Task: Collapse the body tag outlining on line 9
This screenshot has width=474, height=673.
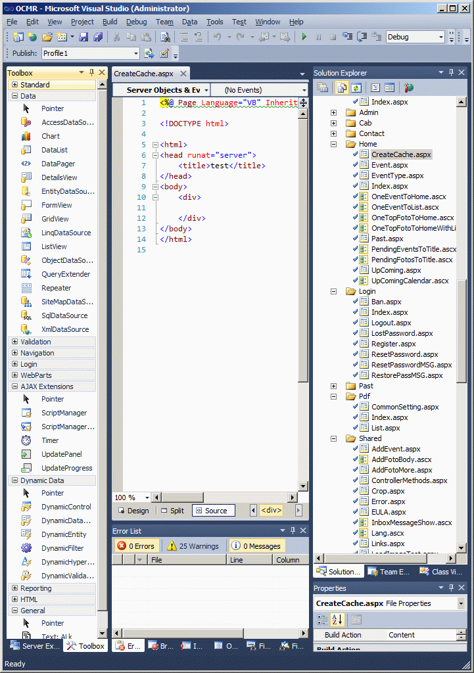Action: click(155, 187)
